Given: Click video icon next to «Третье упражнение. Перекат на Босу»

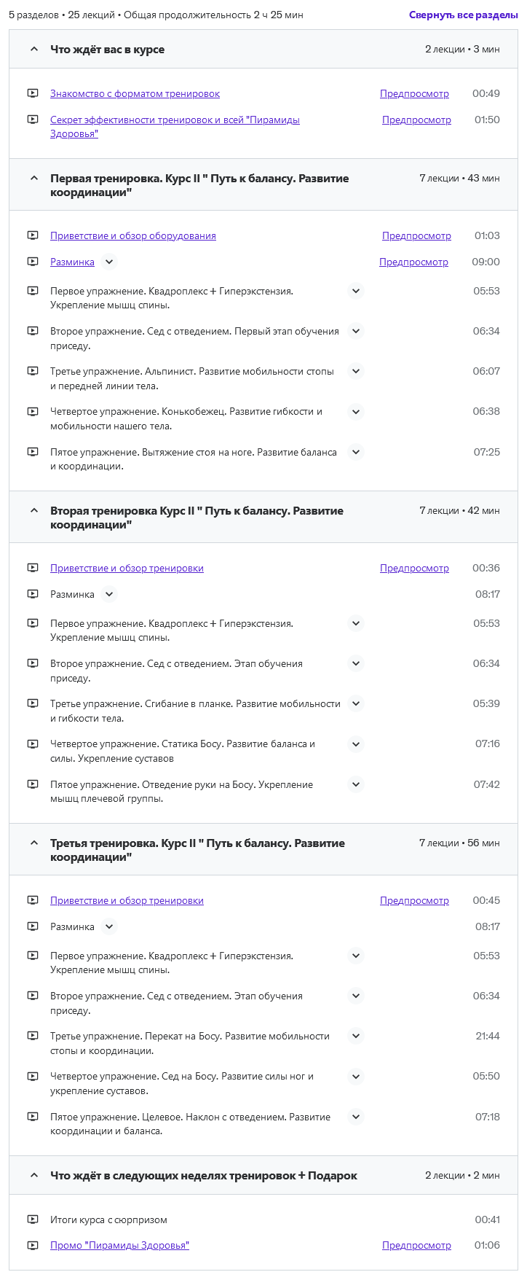Looking at the screenshot, I should (x=33, y=1036).
